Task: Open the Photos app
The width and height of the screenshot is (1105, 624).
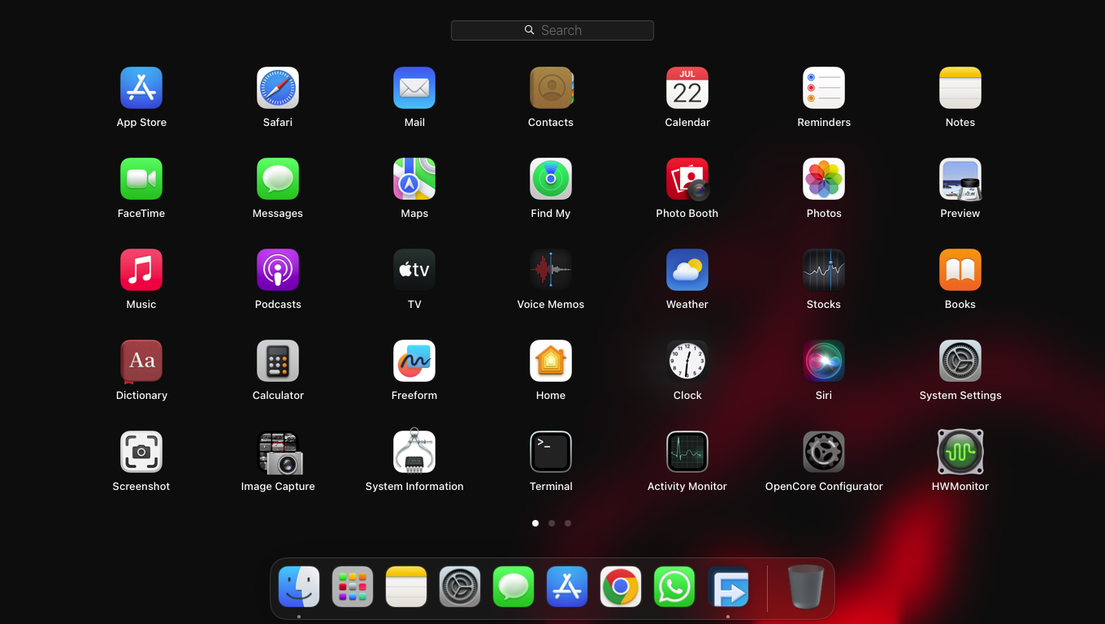Action: point(824,179)
